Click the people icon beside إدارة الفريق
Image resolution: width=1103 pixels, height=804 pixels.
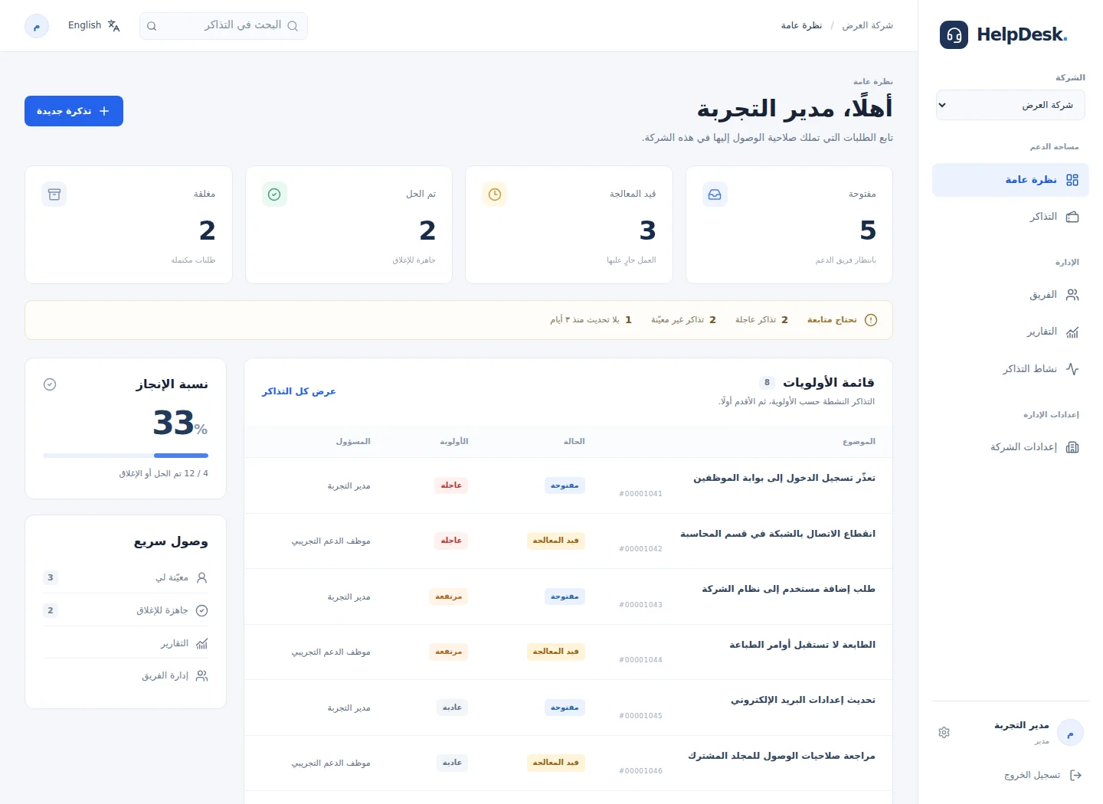point(202,675)
